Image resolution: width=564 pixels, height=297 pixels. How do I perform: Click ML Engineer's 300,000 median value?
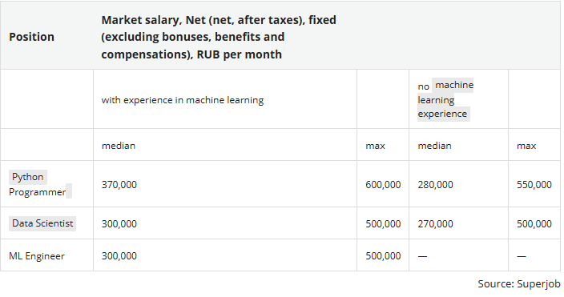click(x=119, y=255)
